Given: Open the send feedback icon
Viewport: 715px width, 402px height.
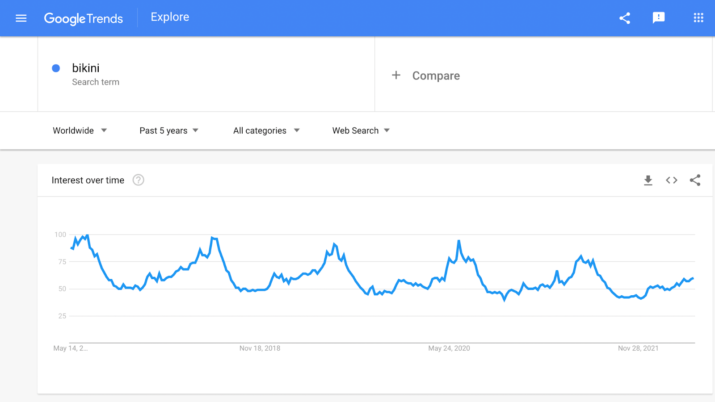Looking at the screenshot, I should click(659, 18).
